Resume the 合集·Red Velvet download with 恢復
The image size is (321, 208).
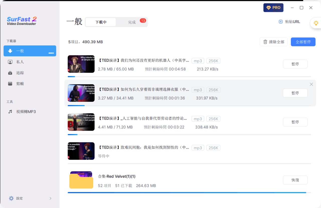point(295,180)
